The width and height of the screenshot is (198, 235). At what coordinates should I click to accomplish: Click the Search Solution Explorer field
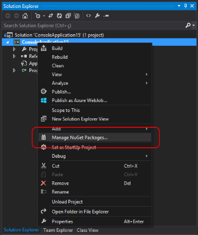pyautogui.click(x=93, y=26)
